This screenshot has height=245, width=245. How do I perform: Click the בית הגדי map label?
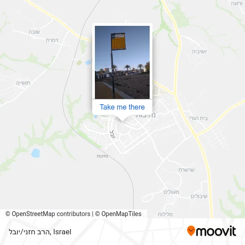198,118
